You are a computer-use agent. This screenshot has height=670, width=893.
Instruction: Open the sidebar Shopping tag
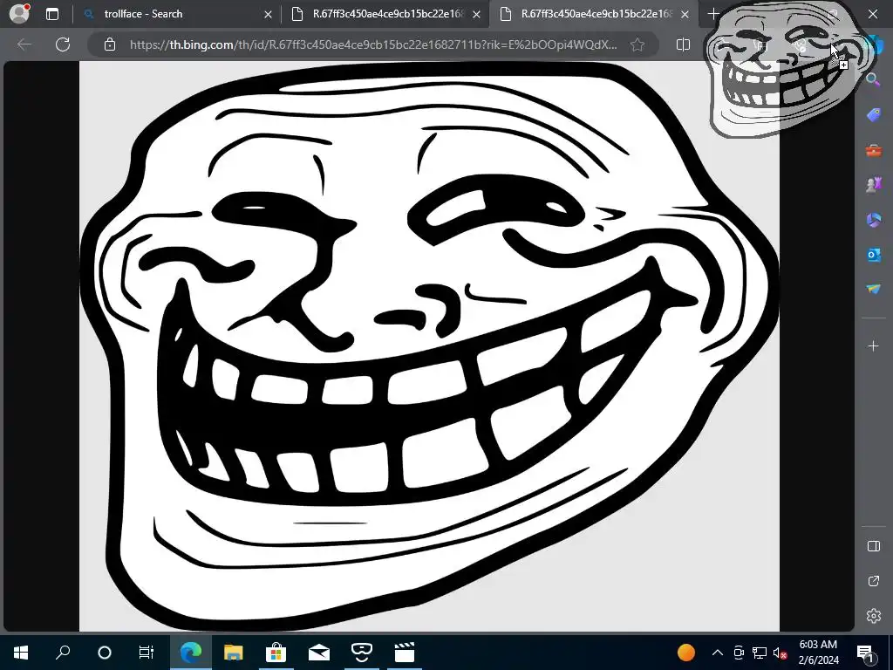click(x=873, y=116)
